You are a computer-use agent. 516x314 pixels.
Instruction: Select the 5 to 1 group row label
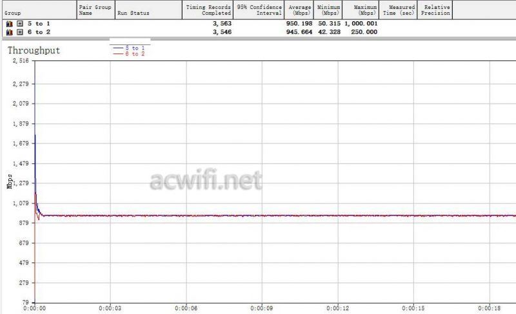(x=38, y=23)
